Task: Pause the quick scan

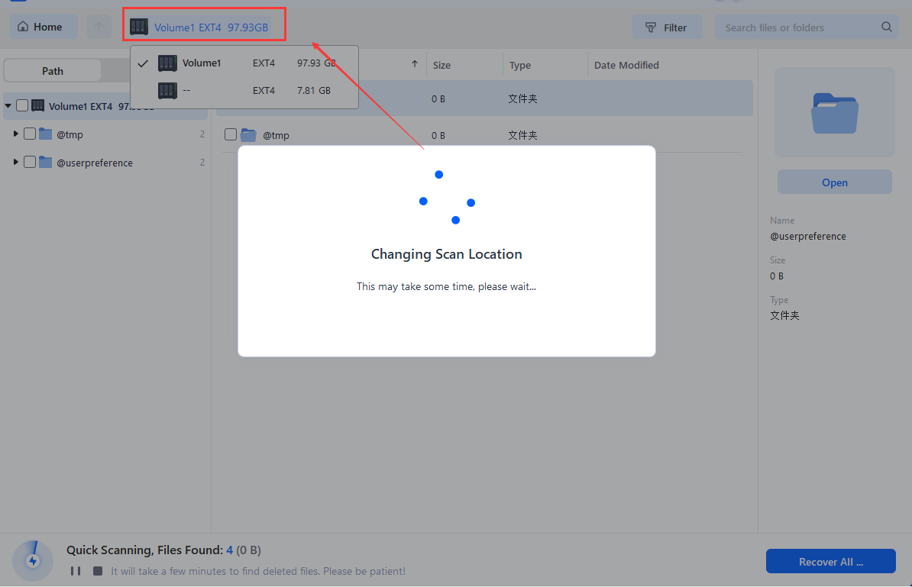Action: click(x=75, y=571)
